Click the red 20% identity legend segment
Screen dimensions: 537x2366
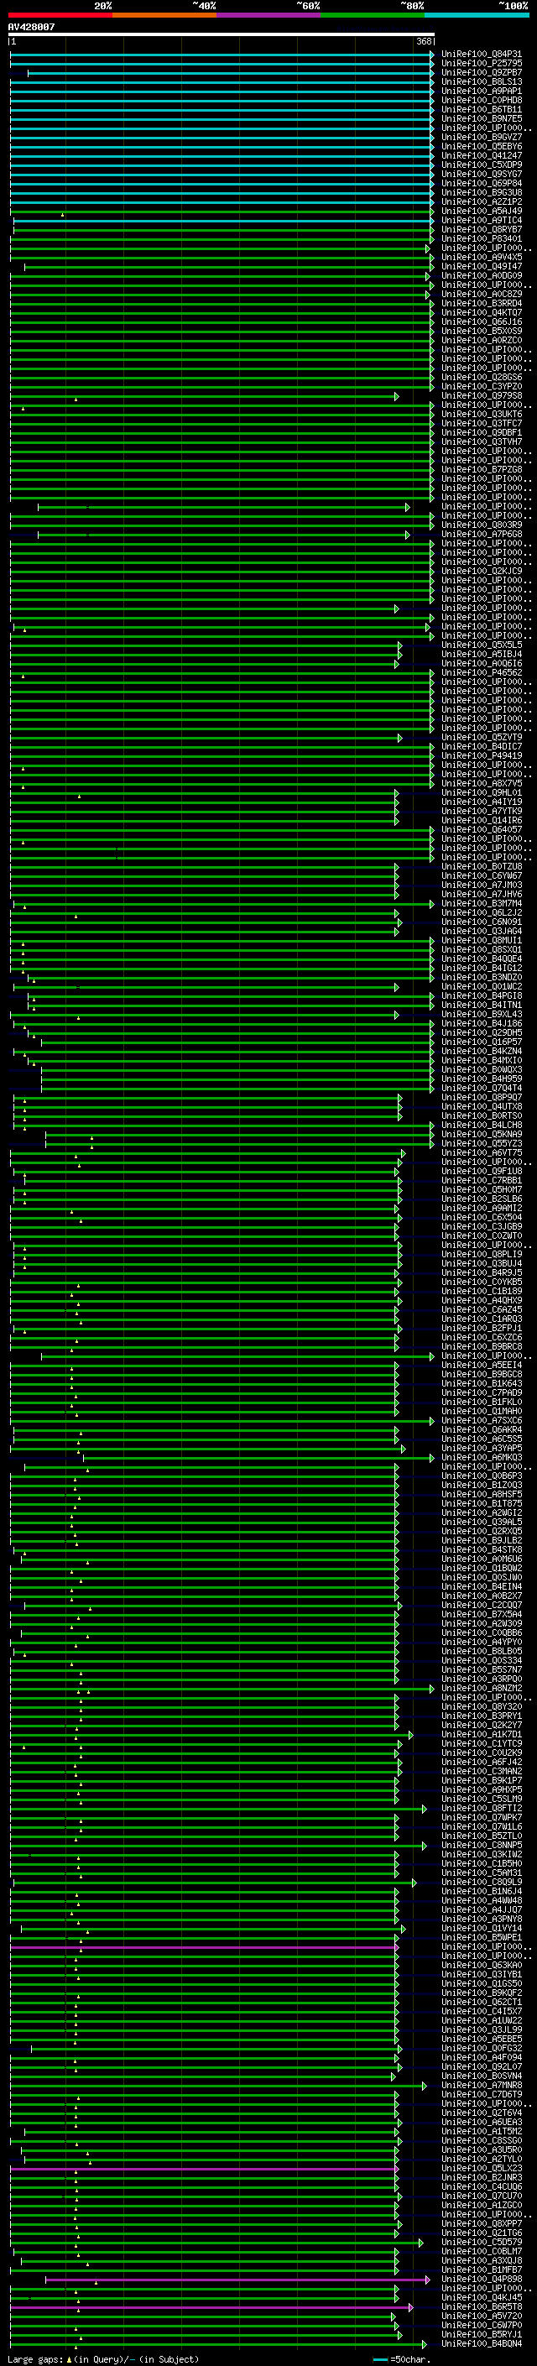click(x=60, y=16)
